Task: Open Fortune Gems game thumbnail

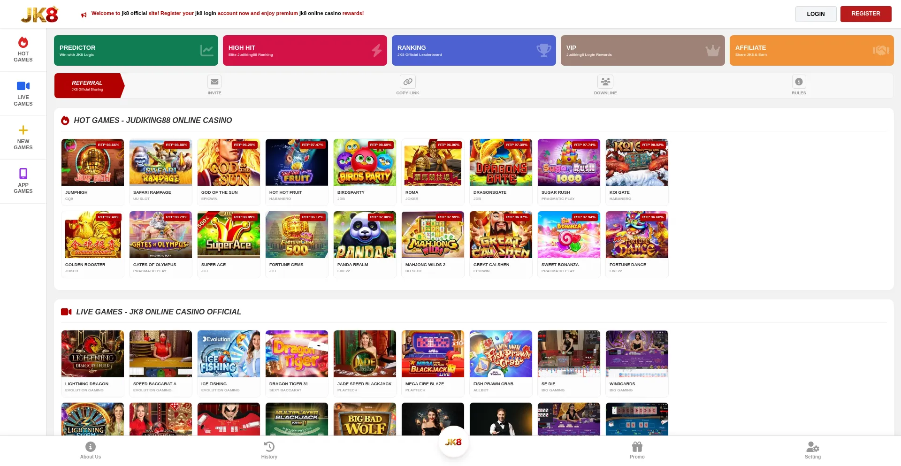Action: 297,235
